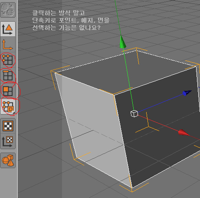The height and width of the screenshot is (198, 200).
Task: Click the Korean annotation text
Action: (71, 20)
